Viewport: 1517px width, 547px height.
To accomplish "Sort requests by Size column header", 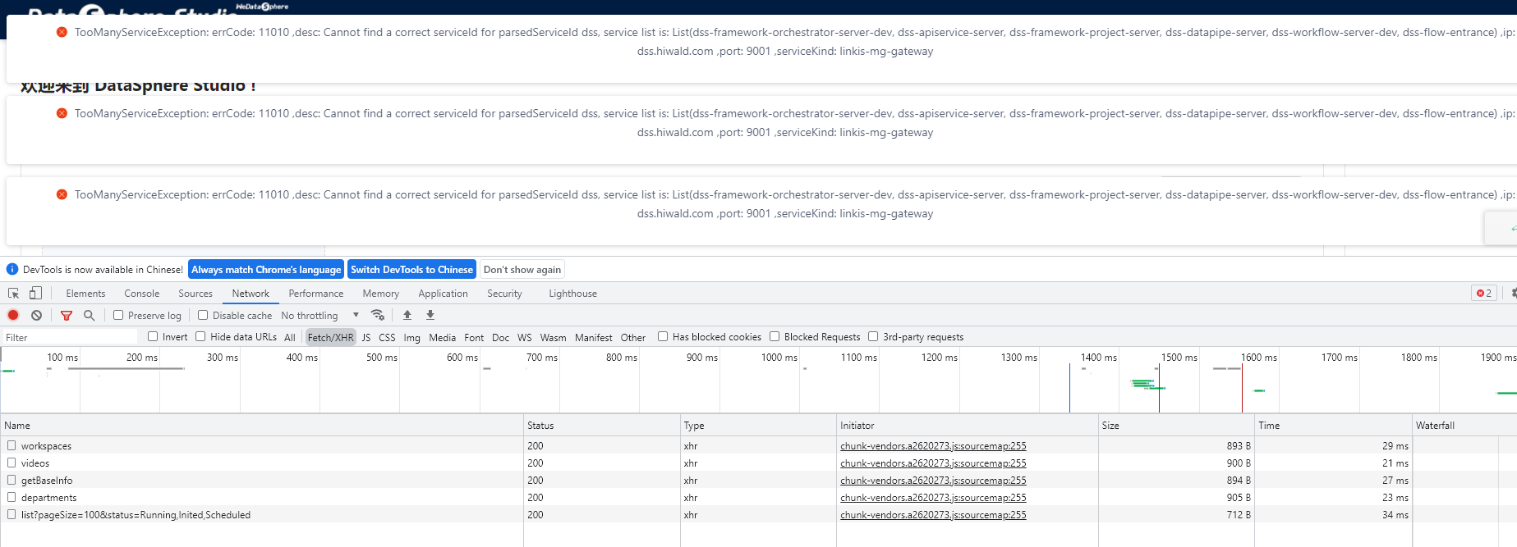I will tap(1176, 425).
